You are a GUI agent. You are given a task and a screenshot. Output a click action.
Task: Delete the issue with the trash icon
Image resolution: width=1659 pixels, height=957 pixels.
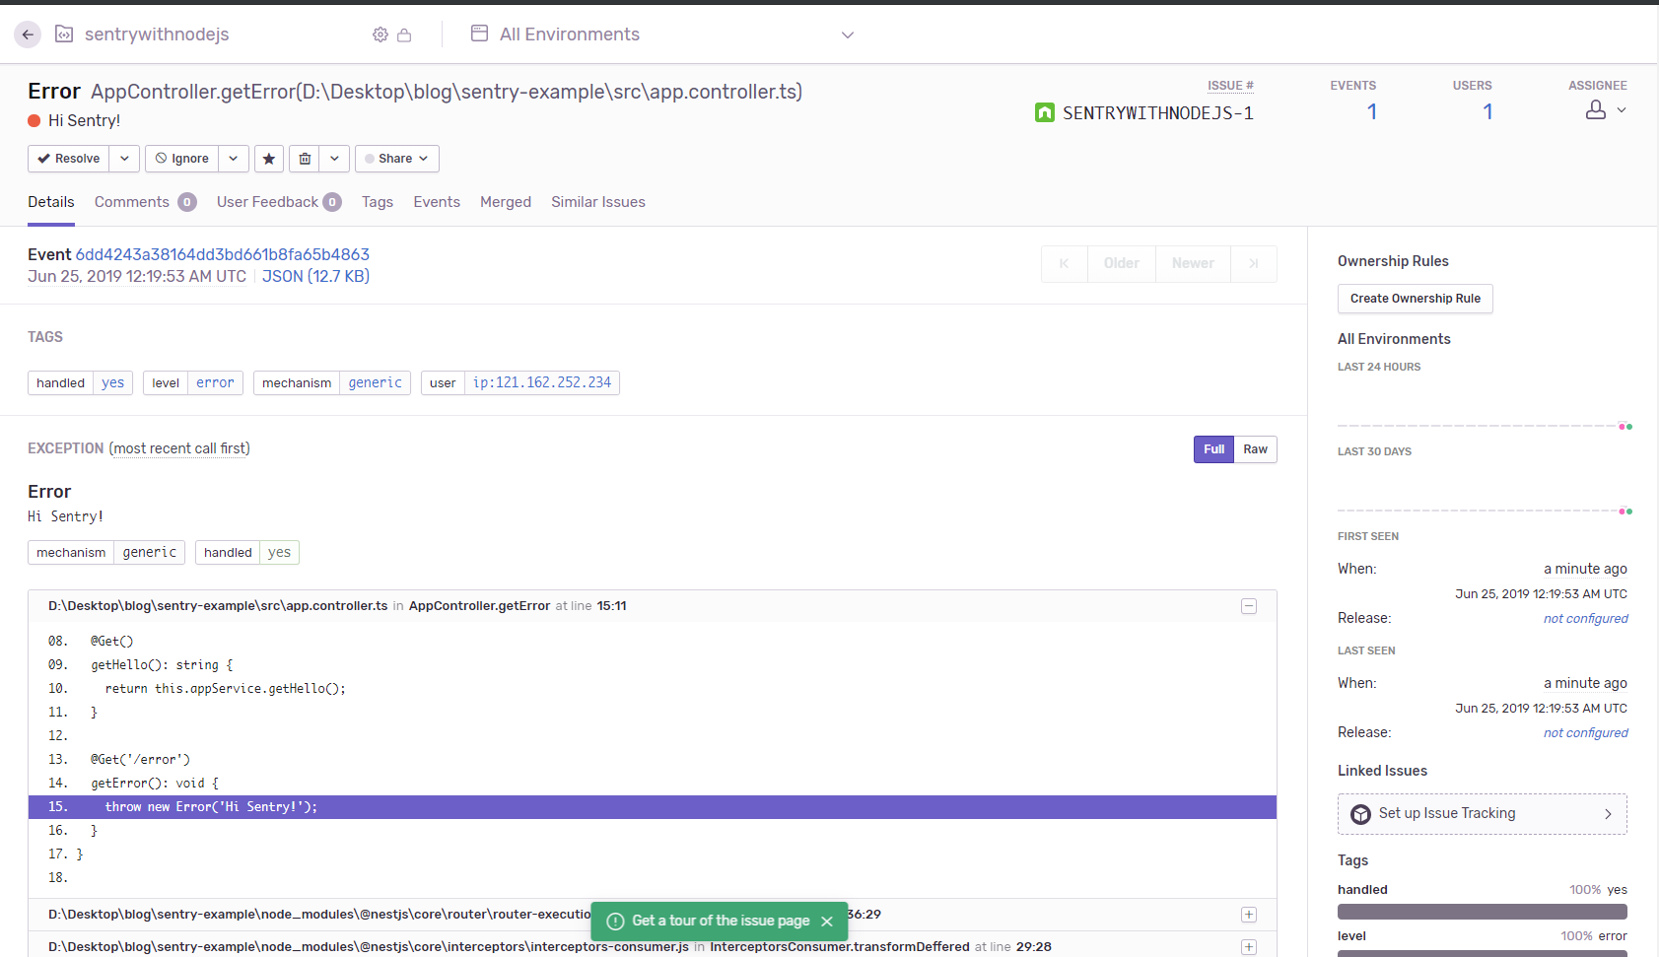pyautogui.click(x=305, y=159)
